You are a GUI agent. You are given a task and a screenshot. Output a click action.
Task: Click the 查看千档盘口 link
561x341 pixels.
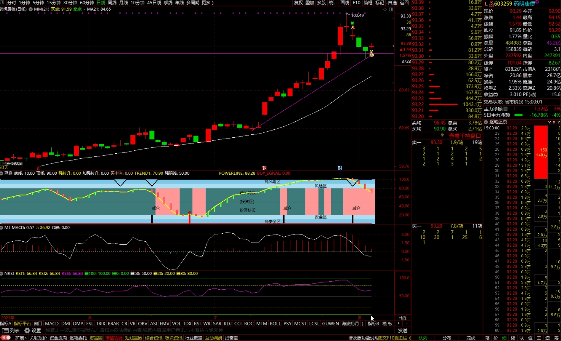465,136
